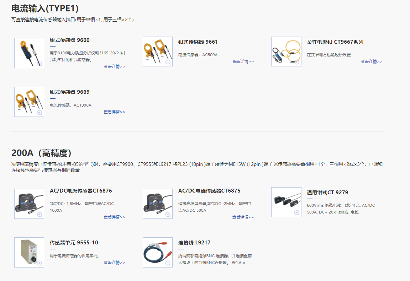
Task: View details of 柔性电流钳 CT9667系列
Action: 371,61
